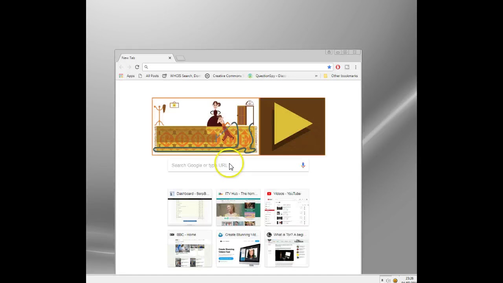This screenshot has height=283, width=503.
Task: Click the magnifier icon in the address bar
Action: [146, 67]
